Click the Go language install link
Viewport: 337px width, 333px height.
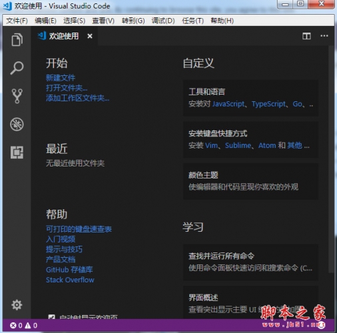click(298, 104)
